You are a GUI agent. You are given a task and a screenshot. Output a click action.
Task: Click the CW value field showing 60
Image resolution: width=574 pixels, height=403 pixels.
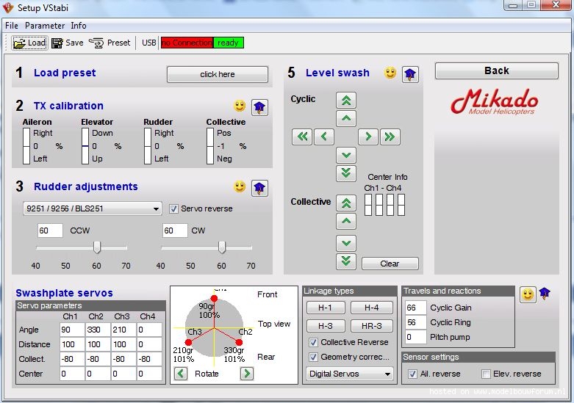click(x=175, y=230)
